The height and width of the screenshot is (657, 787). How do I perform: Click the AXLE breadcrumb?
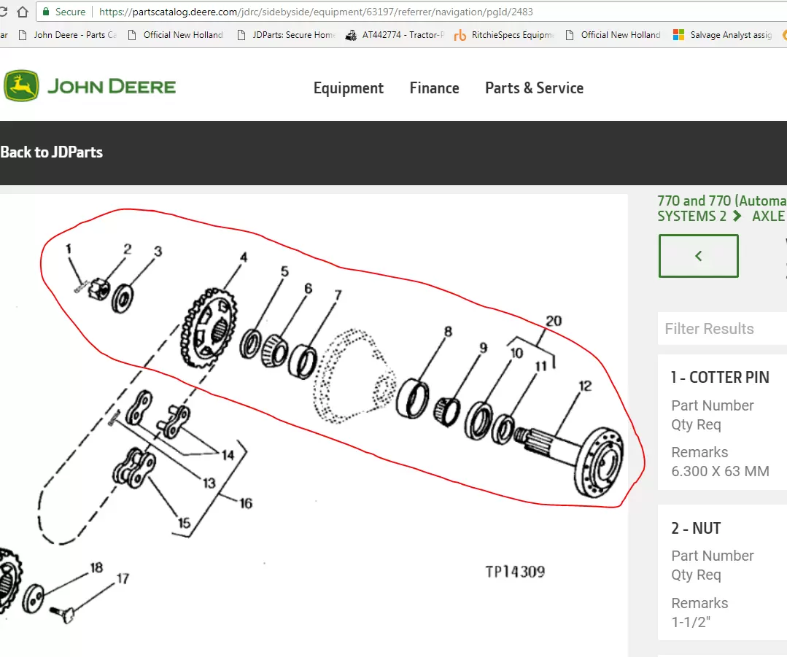click(769, 217)
